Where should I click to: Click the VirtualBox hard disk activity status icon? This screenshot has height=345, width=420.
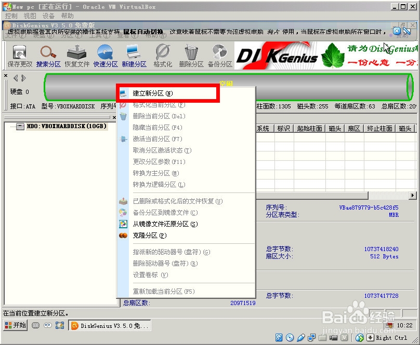tap(279, 338)
